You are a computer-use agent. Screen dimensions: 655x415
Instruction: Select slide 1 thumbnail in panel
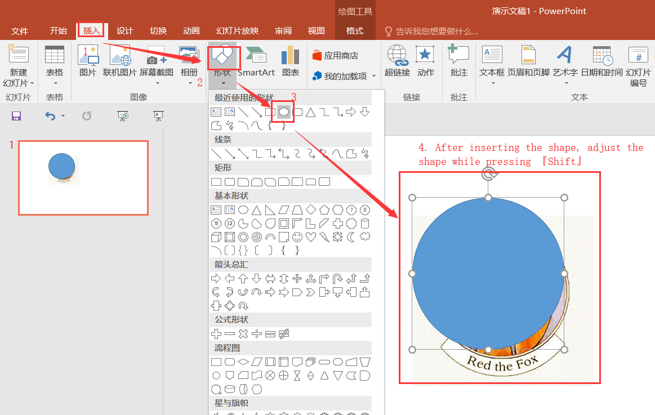coord(83,178)
